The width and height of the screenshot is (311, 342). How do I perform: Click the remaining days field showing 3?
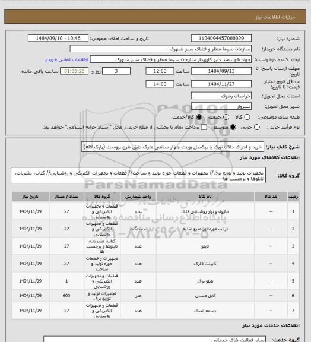pyautogui.click(x=116, y=71)
